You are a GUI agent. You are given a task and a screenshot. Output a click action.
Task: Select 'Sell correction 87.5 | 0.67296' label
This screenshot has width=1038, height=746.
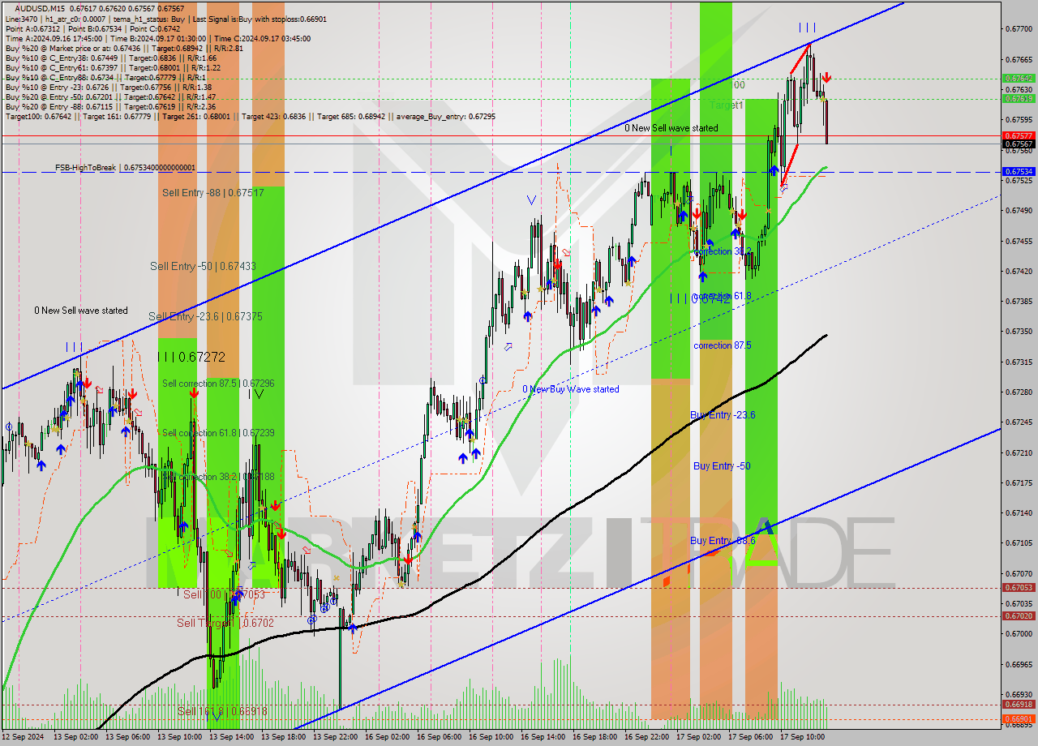click(218, 383)
